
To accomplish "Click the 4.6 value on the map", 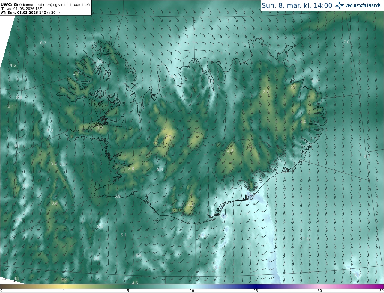I will [x=13, y=65].
